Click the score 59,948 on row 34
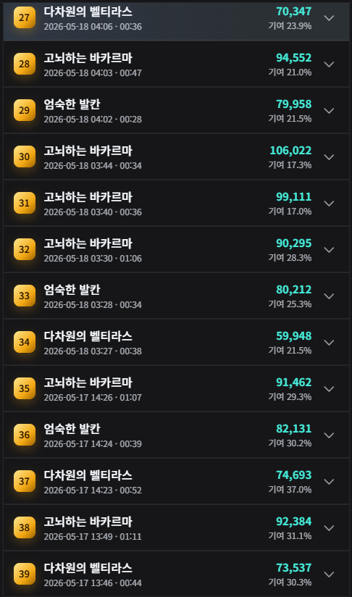The height and width of the screenshot is (597, 352). pos(294,336)
